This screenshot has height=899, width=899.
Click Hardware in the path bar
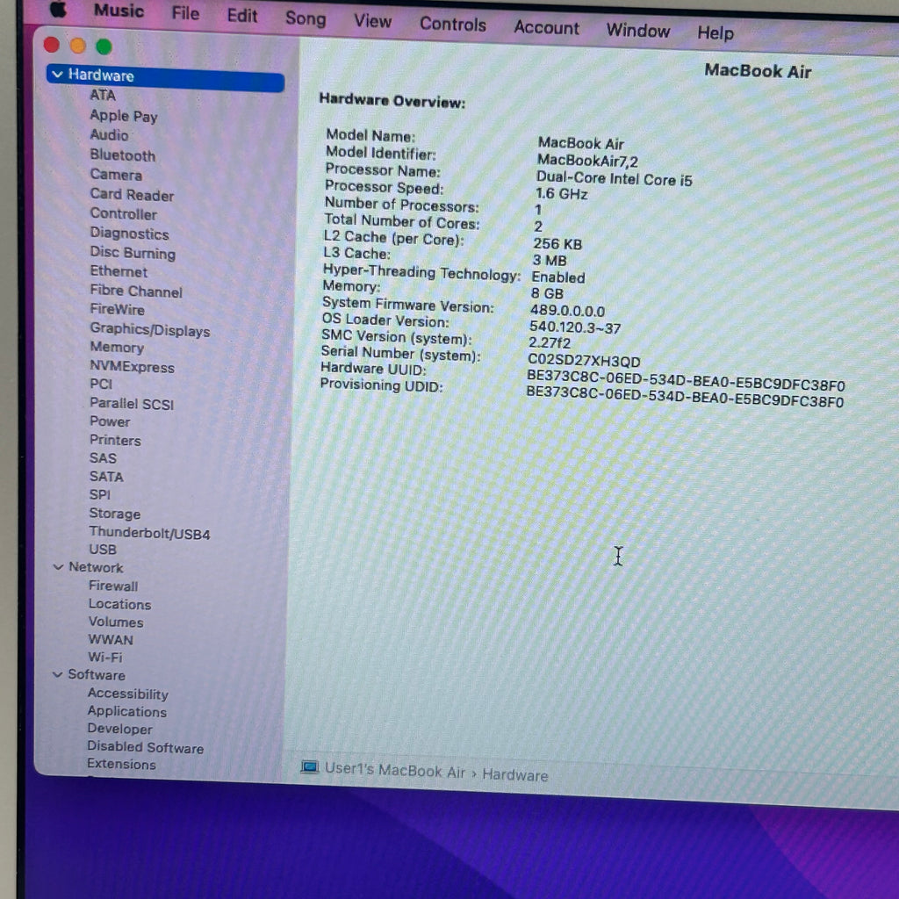pyautogui.click(x=514, y=774)
